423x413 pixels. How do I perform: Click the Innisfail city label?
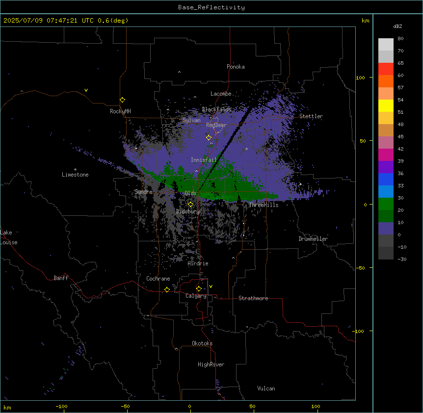click(204, 160)
